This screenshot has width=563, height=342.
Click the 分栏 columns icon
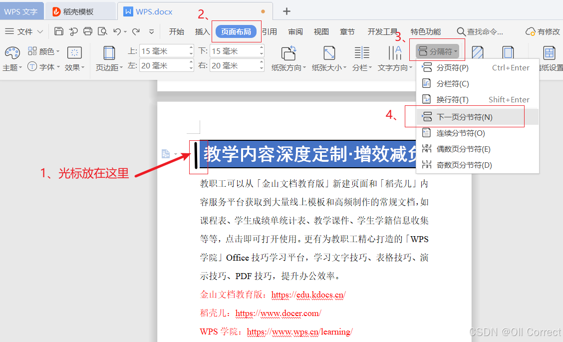(x=362, y=53)
